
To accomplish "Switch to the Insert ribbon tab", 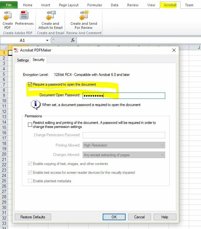I will tap(46, 5).
